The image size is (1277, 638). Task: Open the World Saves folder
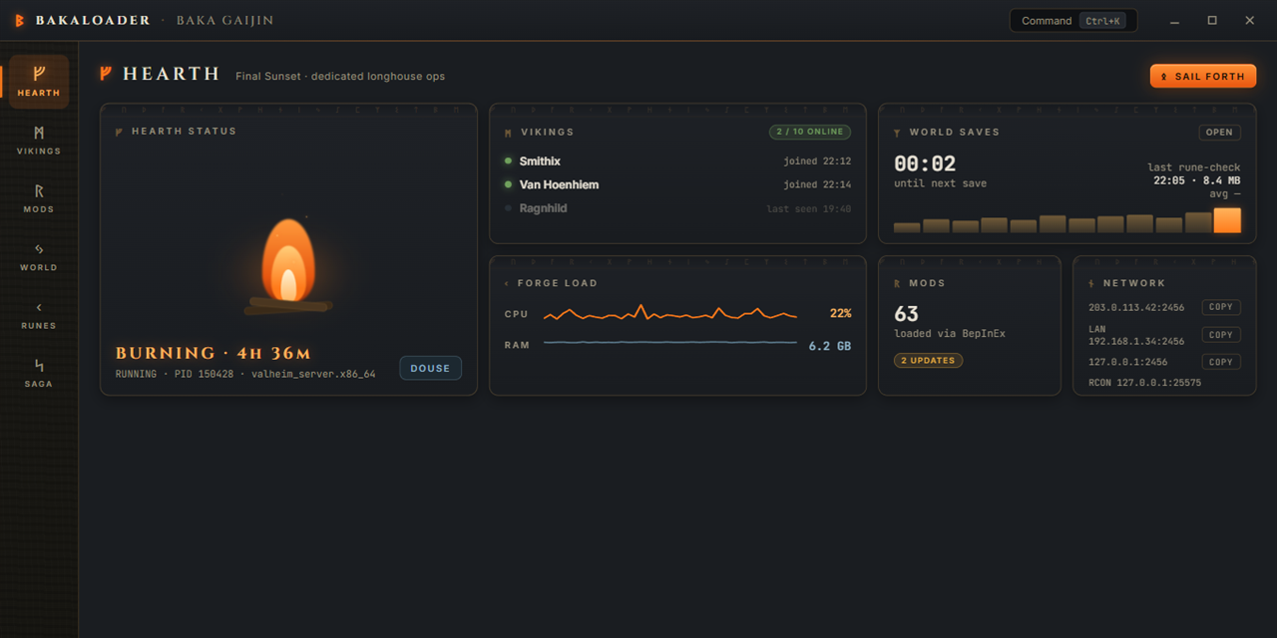1219,132
